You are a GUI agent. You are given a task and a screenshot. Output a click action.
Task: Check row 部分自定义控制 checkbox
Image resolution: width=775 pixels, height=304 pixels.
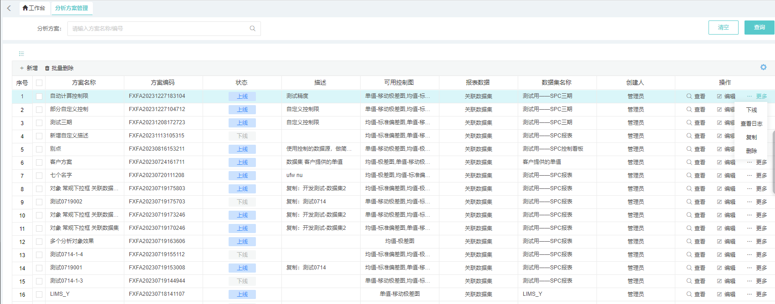click(x=39, y=110)
